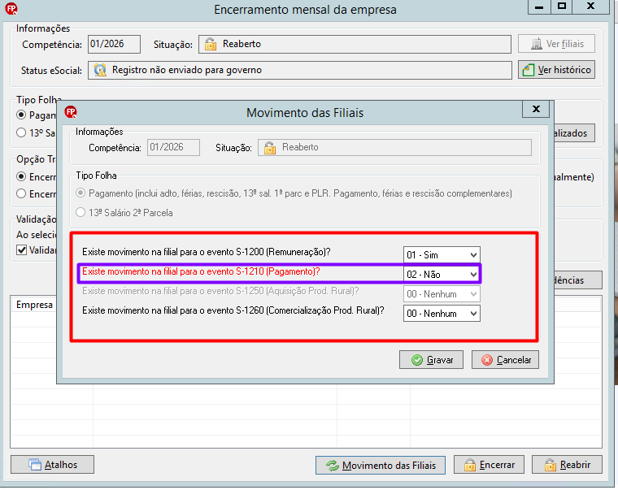Click the Gravar button label

440,360
